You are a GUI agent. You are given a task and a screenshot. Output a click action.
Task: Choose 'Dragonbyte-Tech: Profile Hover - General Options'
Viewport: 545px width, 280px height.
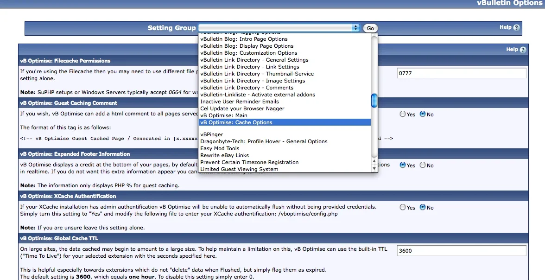[x=264, y=141]
